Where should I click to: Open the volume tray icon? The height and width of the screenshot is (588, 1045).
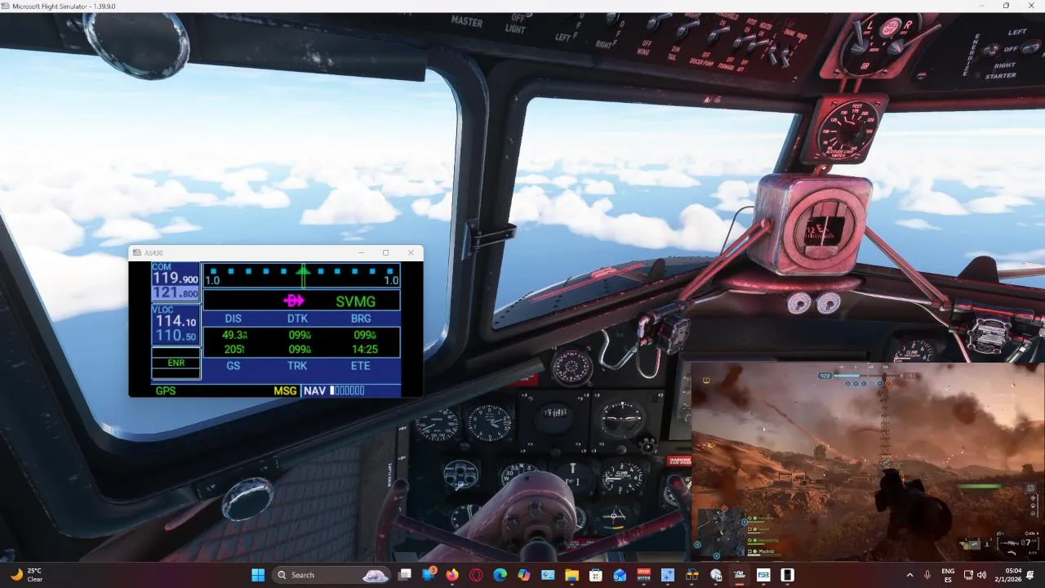click(981, 575)
